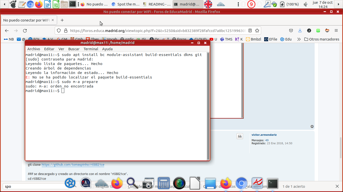
Task: Toggle the 'Resaltar todo' checkbox
Action: pyautogui.click(x=92, y=186)
